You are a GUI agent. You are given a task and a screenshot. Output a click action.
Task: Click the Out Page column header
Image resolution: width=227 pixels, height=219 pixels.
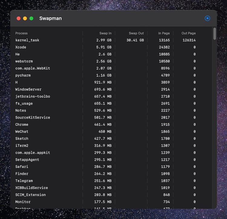coord(189,33)
